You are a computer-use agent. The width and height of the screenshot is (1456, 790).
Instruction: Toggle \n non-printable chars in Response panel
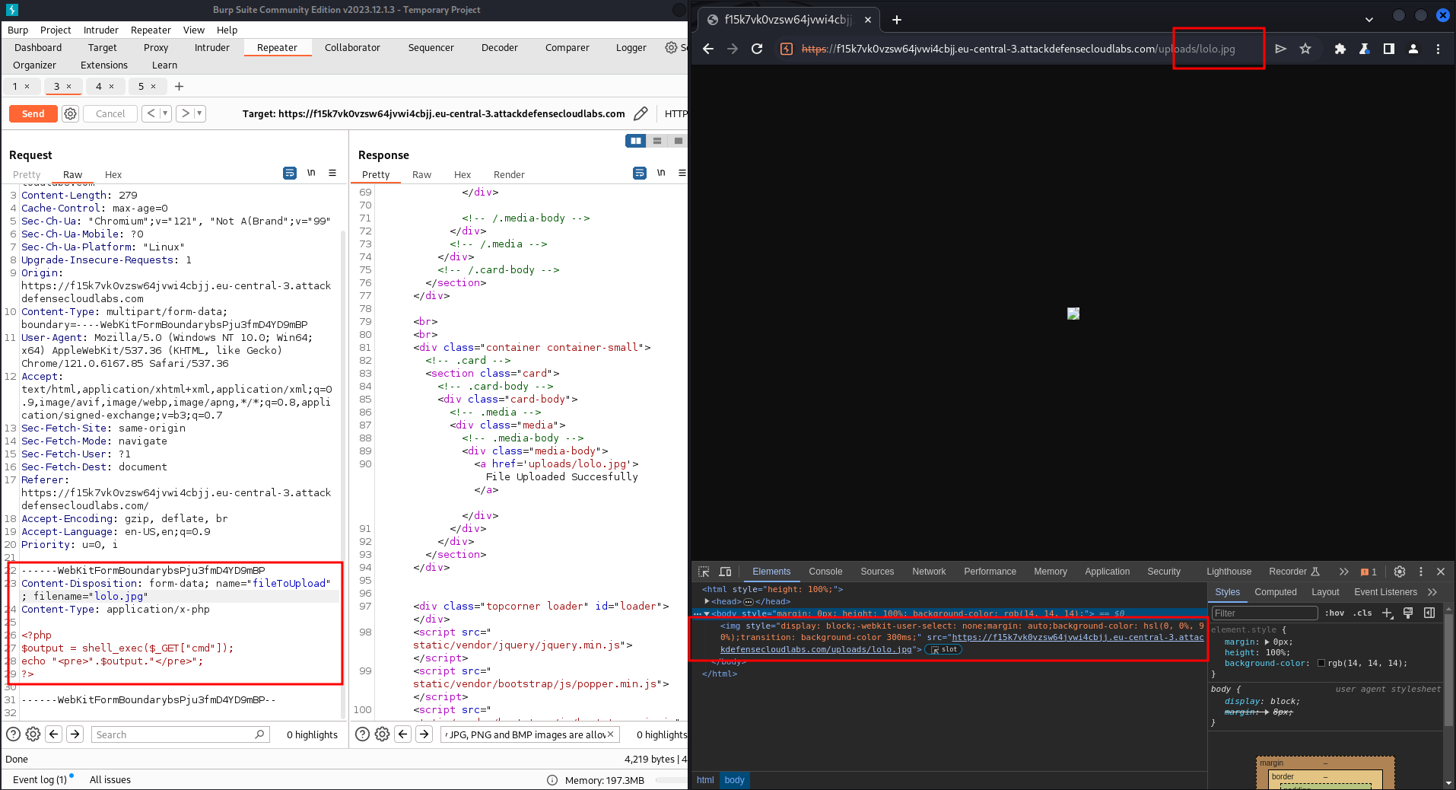pos(661,174)
